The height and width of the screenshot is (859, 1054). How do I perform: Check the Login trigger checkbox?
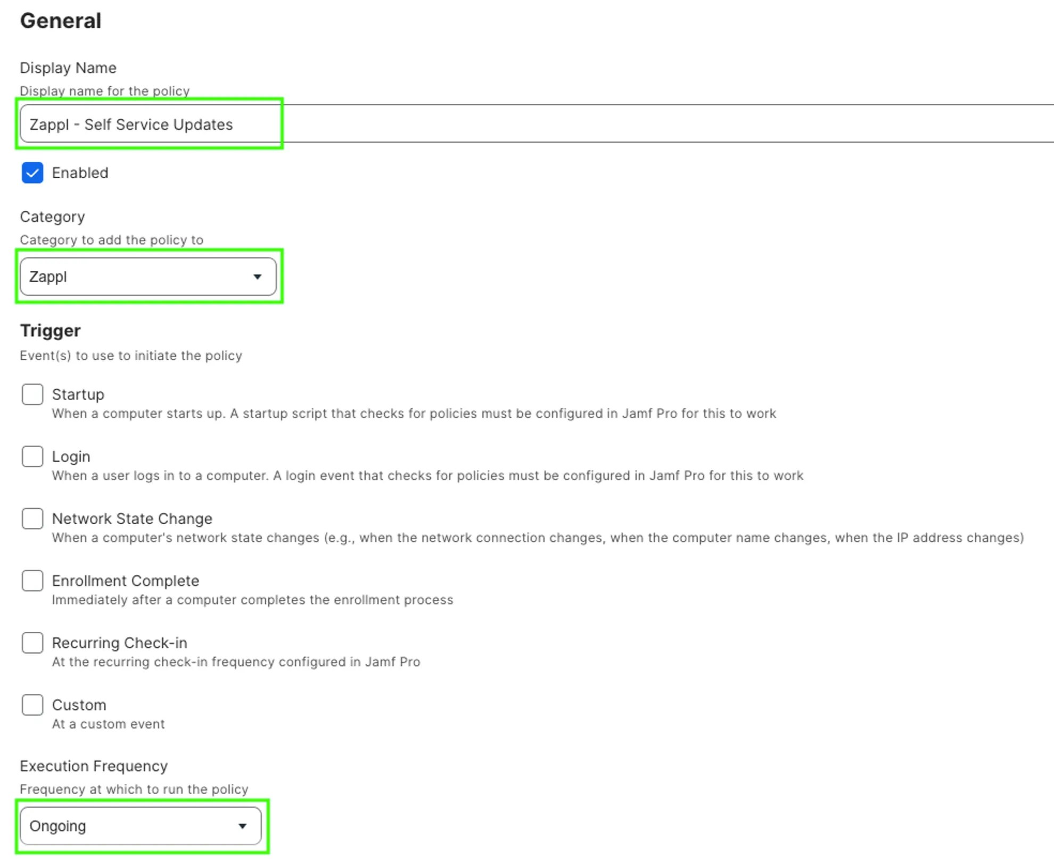(x=32, y=457)
